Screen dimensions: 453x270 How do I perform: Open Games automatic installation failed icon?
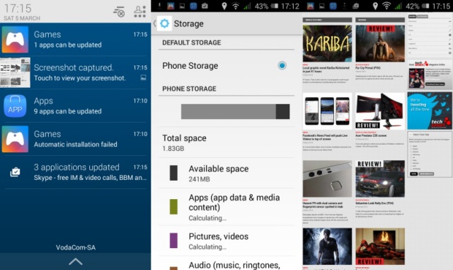pos(15,139)
